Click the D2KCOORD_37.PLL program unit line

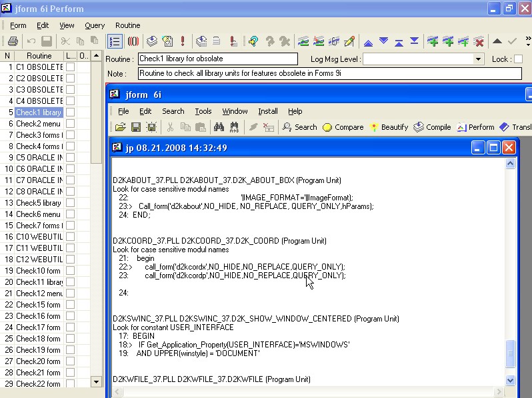(x=219, y=241)
